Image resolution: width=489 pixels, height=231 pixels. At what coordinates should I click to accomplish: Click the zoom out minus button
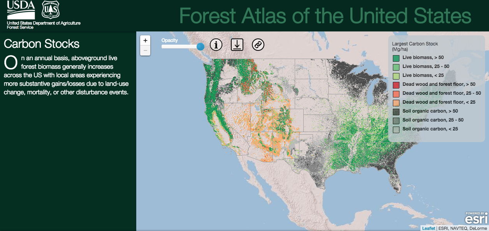click(x=145, y=50)
